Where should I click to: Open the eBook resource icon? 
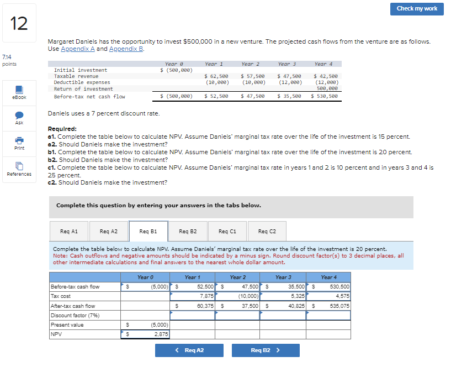pyautogui.click(x=19, y=90)
